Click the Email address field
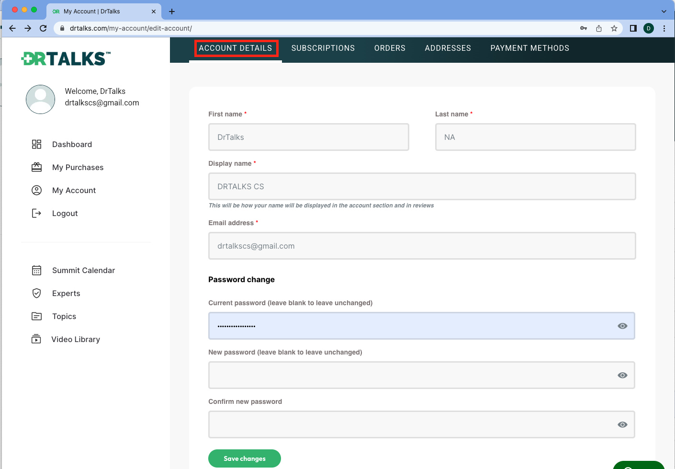 point(422,246)
